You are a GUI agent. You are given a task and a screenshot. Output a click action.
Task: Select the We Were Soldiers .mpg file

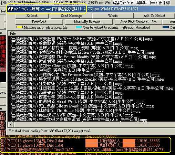81,39
